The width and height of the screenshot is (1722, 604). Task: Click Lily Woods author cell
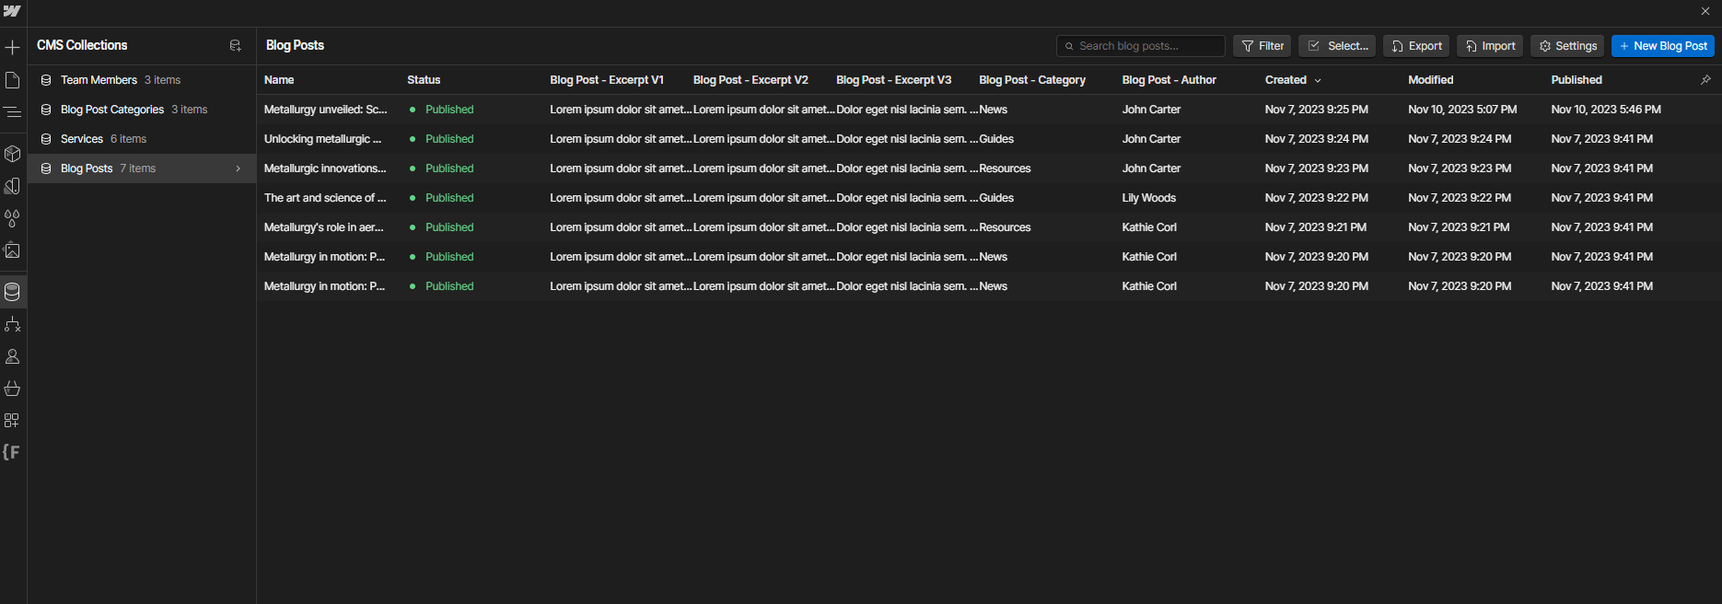pyautogui.click(x=1149, y=198)
